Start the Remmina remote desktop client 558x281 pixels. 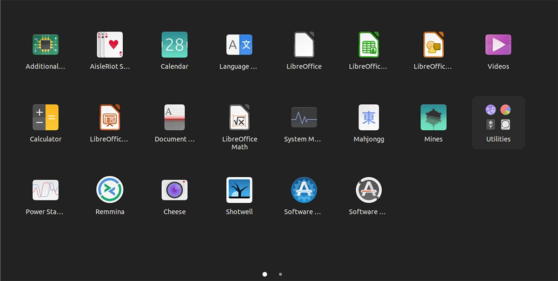pyautogui.click(x=110, y=190)
